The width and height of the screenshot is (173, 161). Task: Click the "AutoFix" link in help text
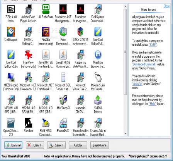click(137, 84)
